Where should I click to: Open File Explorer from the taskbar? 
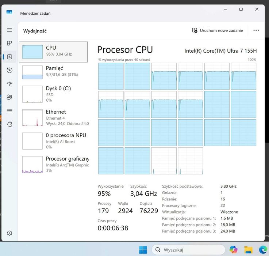(x=248, y=250)
